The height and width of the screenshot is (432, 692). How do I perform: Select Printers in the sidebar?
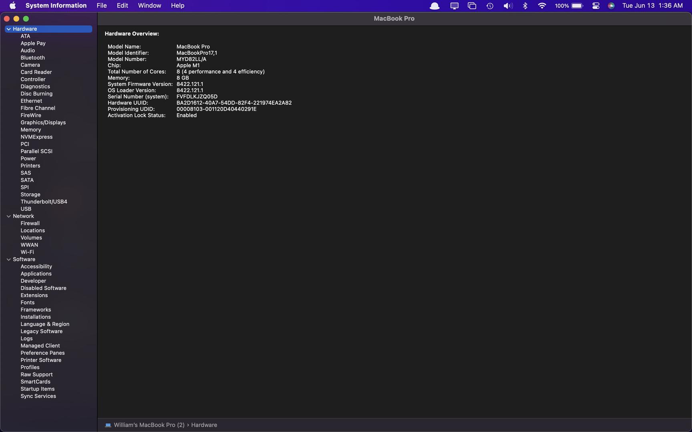coord(30,166)
